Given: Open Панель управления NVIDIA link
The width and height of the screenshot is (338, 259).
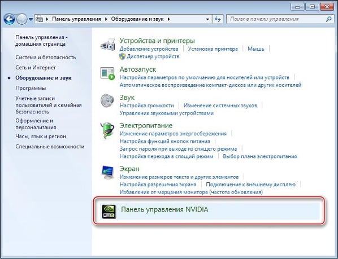Looking at the screenshot, I should click(x=164, y=209).
